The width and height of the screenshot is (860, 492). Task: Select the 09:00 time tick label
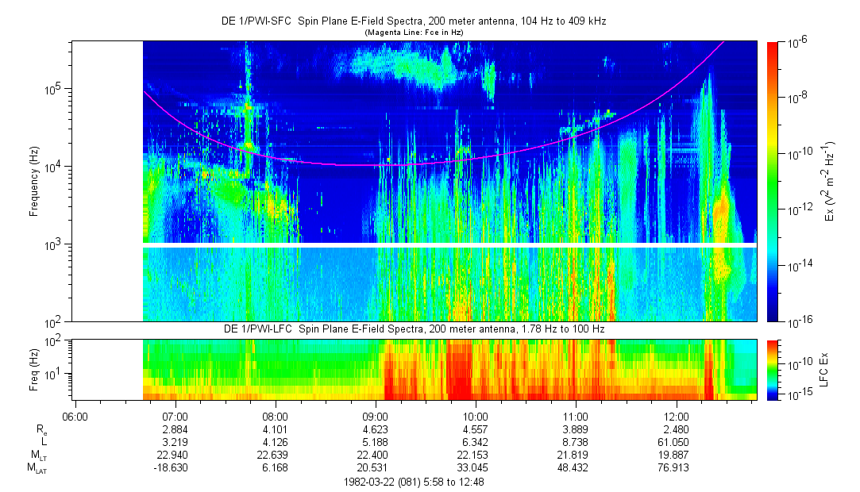[x=375, y=415]
